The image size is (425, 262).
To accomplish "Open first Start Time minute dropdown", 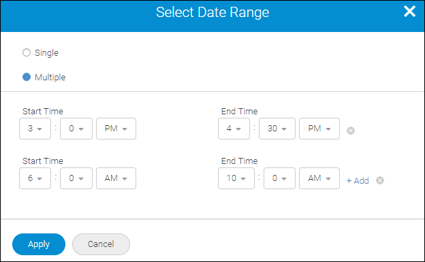I will [x=76, y=129].
